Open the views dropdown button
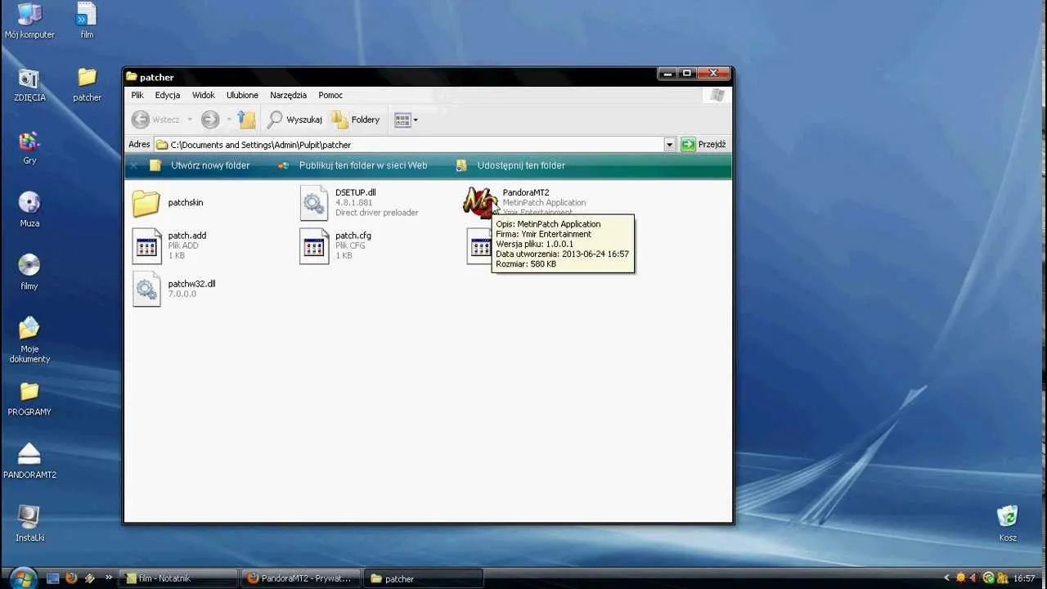This screenshot has height=589, width=1047. 406,119
